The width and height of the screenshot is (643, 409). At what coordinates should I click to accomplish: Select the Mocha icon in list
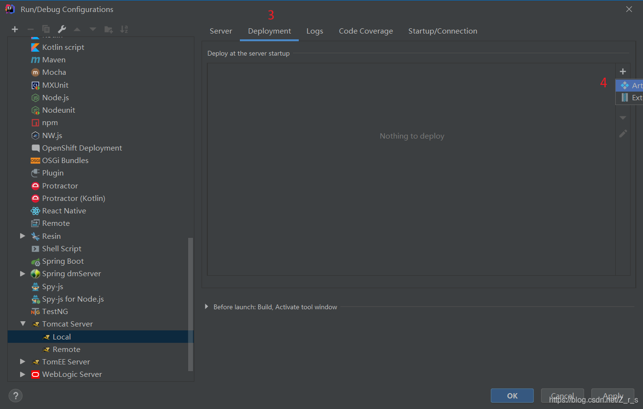click(35, 72)
